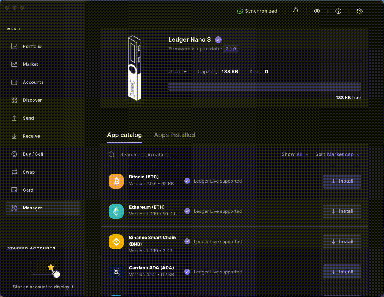The width and height of the screenshot is (384, 297).
Task: Open the Card section
Action: click(x=28, y=190)
